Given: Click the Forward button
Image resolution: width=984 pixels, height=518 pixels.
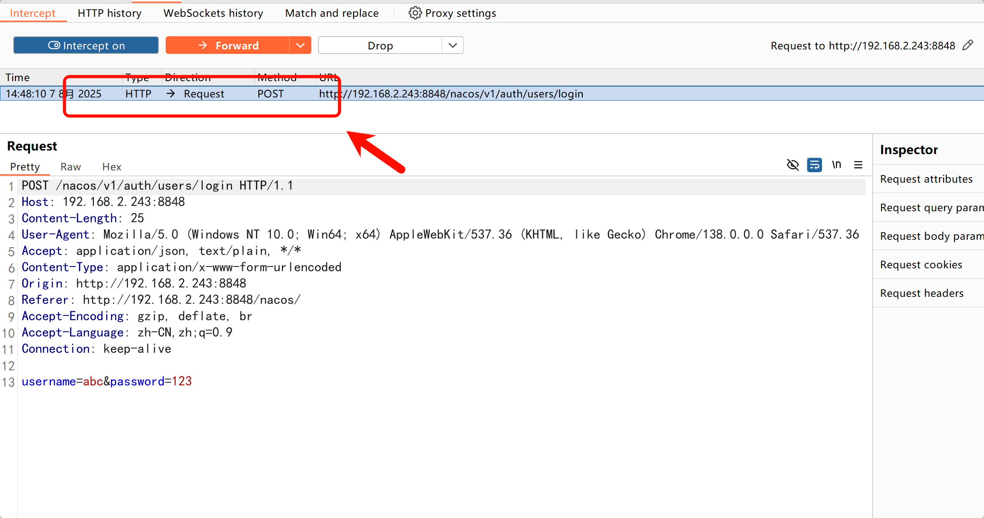Looking at the screenshot, I should click(x=228, y=45).
